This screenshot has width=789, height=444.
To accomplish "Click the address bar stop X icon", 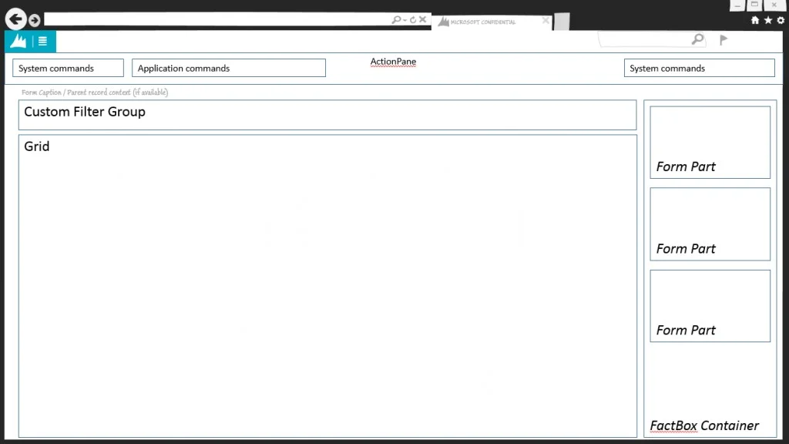I will point(423,19).
